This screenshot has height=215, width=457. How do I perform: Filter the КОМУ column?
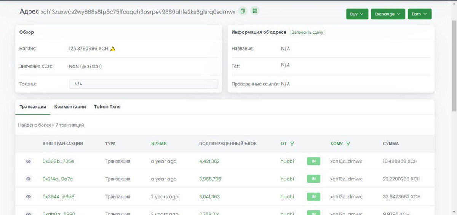pos(348,144)
